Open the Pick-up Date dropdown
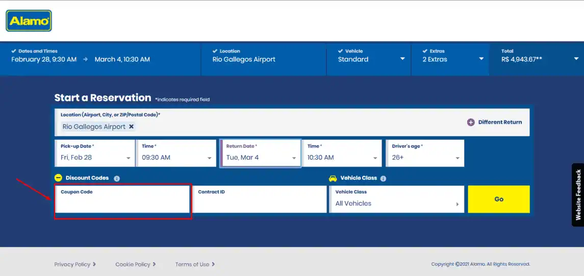This screenshot has width=584, height=276. pos(95,153)
